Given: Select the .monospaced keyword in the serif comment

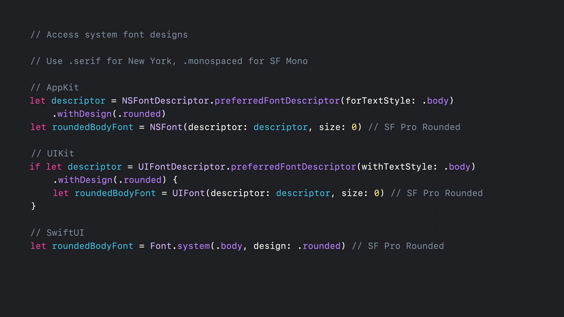Looking at the screenshot, I should pos(212,61).
